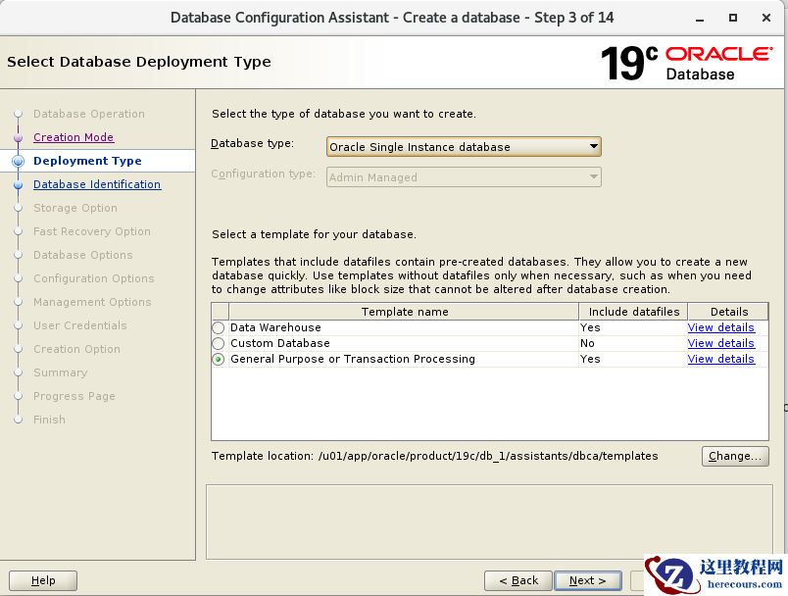The width and height of the screenshot is (788, 596).
Task: Click the Next button
Action: [x=587, y=580]
